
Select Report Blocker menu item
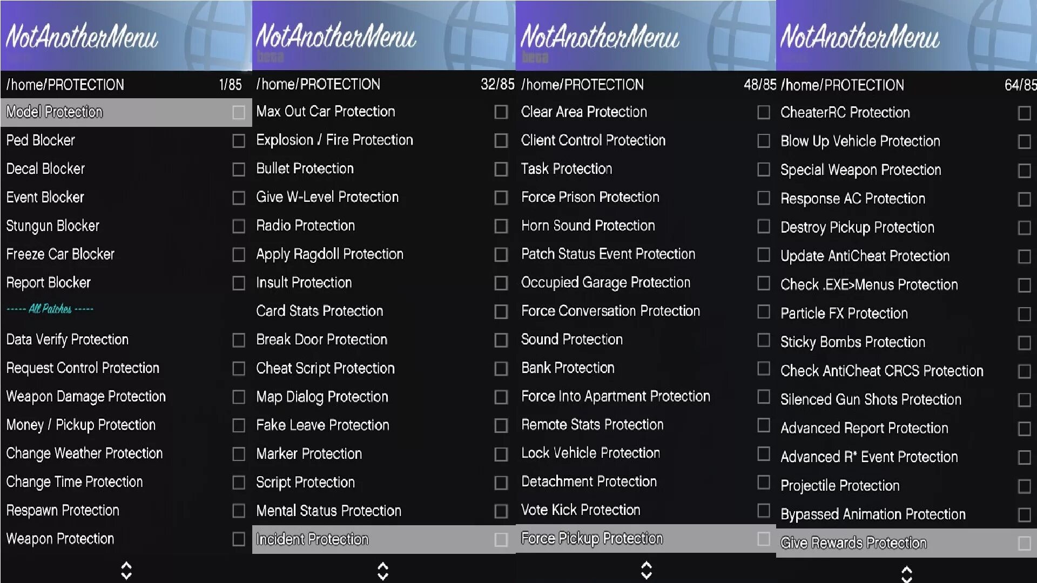click(x=49, y=282)
